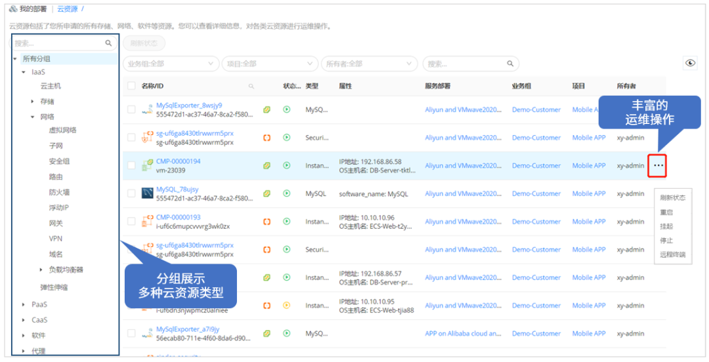
Task: Click the green tag icon in CMP-00000194 row
Action: [x=267, y=166]
